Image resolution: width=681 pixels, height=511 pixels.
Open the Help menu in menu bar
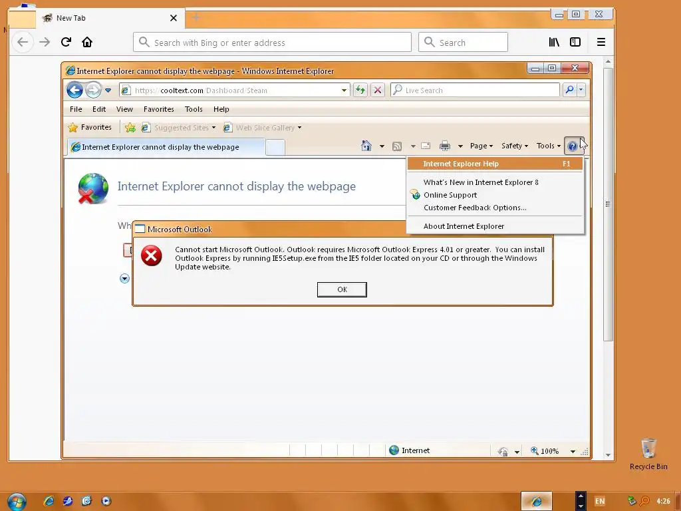(x=221, y=109)
